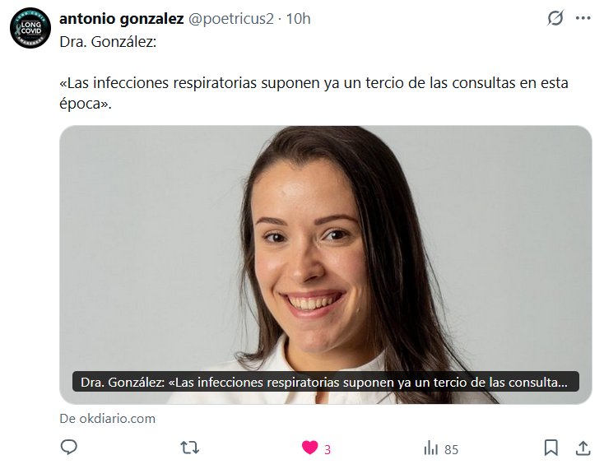604x469 pixels.
Task: Bookmark this post
Action: 551,448
